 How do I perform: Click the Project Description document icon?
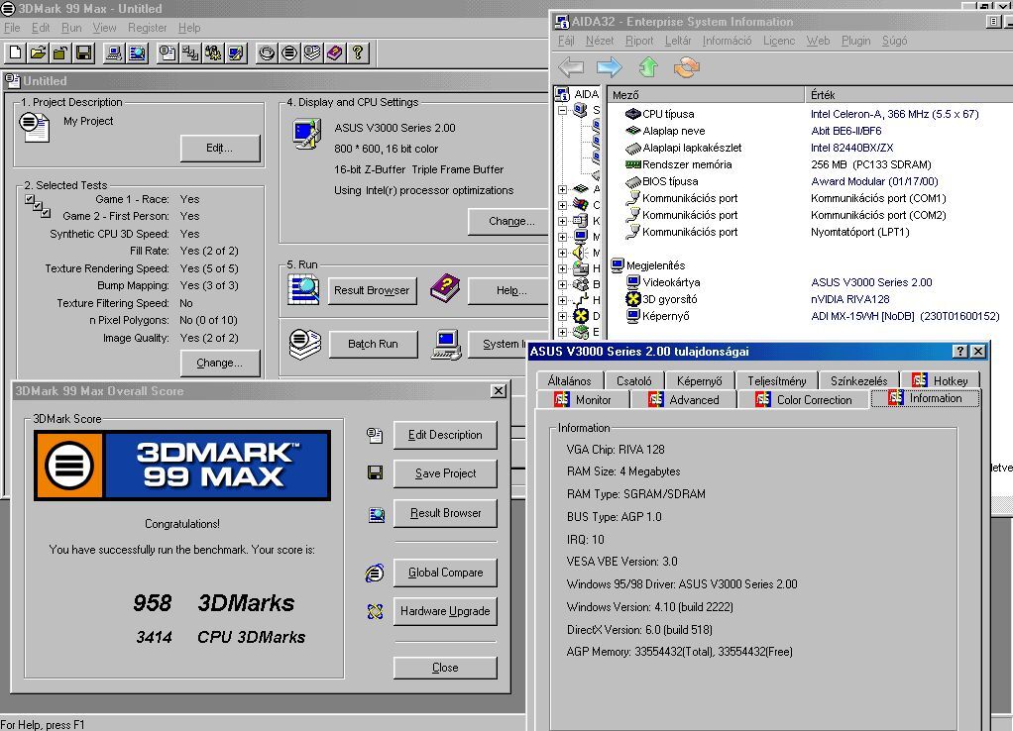tap(35, 127)
